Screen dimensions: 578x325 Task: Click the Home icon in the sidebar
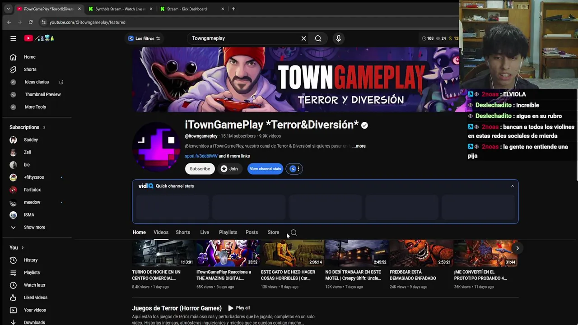coord(13,57)
